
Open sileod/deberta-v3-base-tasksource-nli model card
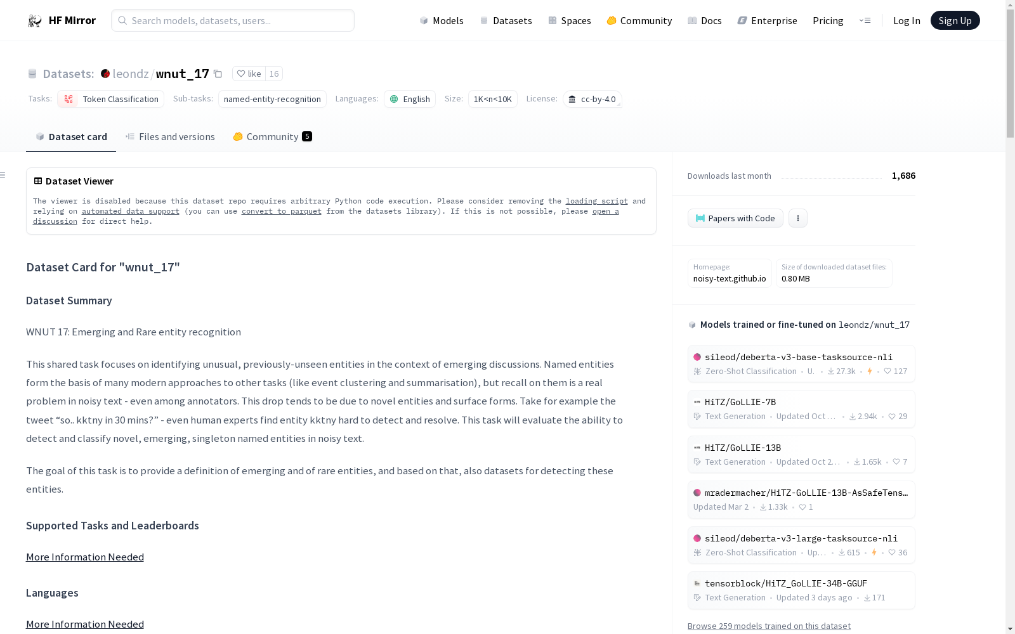[801, 364]
